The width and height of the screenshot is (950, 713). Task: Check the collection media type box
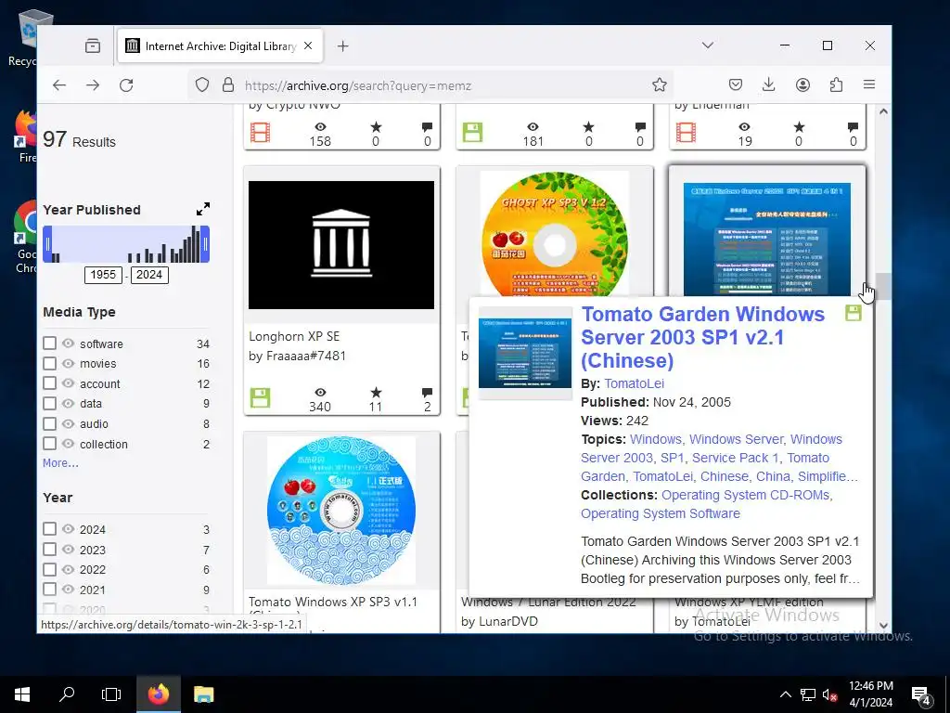pyautogui.click(x=50, y=444)
